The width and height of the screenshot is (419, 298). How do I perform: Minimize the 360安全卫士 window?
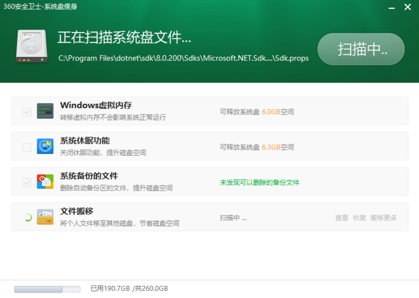pos(392,8)
